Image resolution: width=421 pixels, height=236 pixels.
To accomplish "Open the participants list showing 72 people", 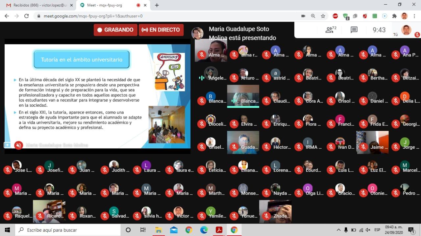I will pyautogui.click(x=331, y=30).
